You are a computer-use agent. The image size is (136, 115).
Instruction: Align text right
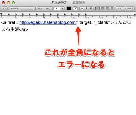(x=107, y=9)
